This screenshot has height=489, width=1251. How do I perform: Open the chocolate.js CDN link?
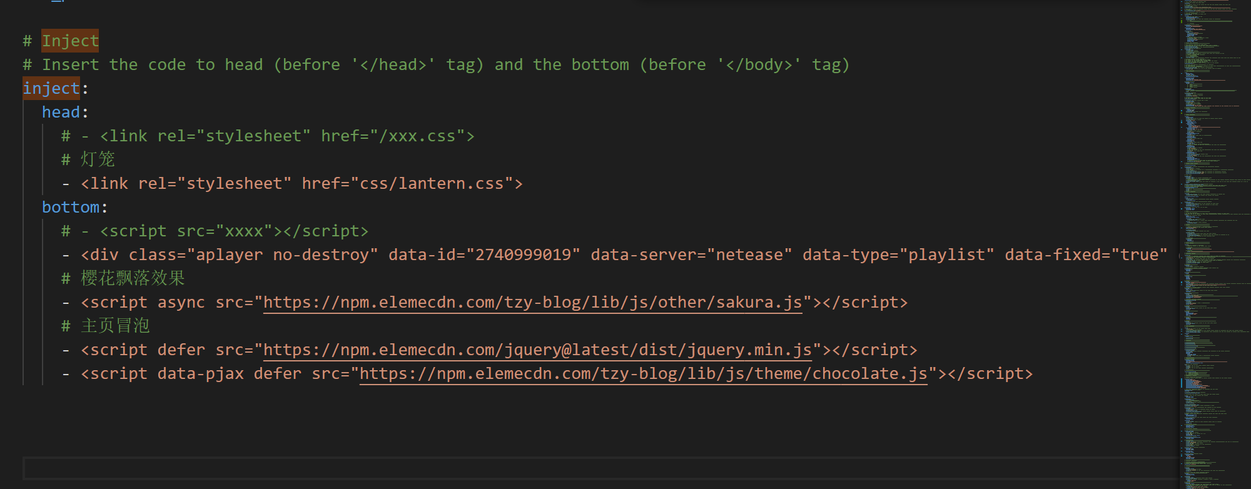643,374
